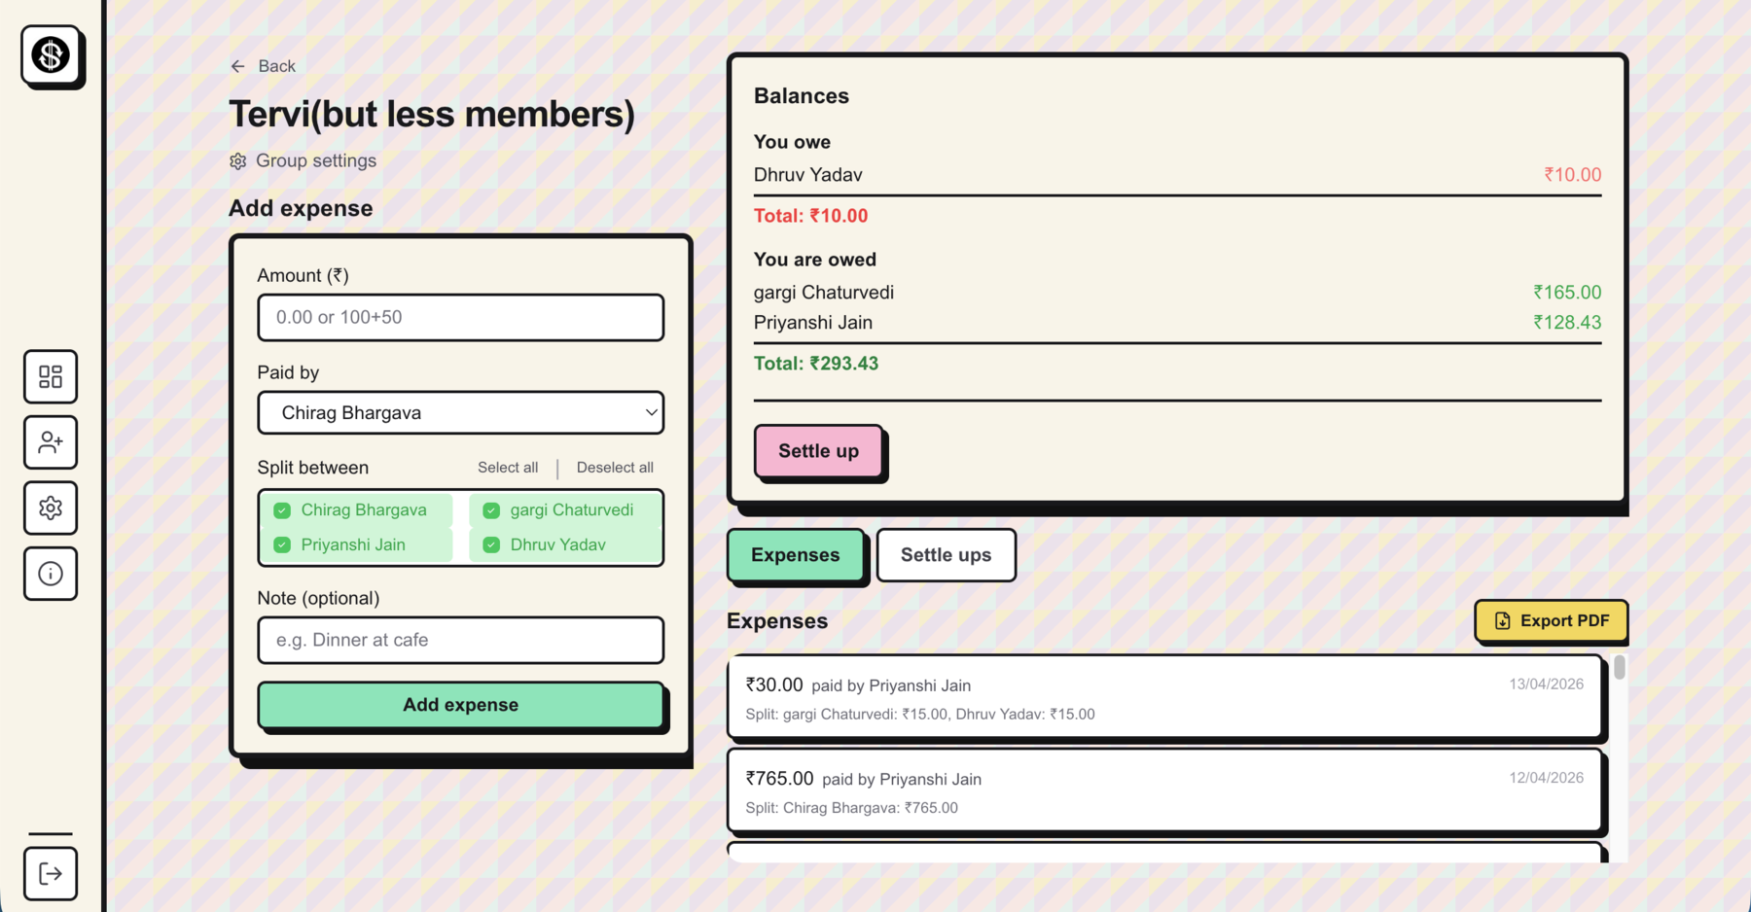Uncheck Priyanshi Jain in split list
Viewport: 1751px width, 912px height.
[x=282, y=545]
